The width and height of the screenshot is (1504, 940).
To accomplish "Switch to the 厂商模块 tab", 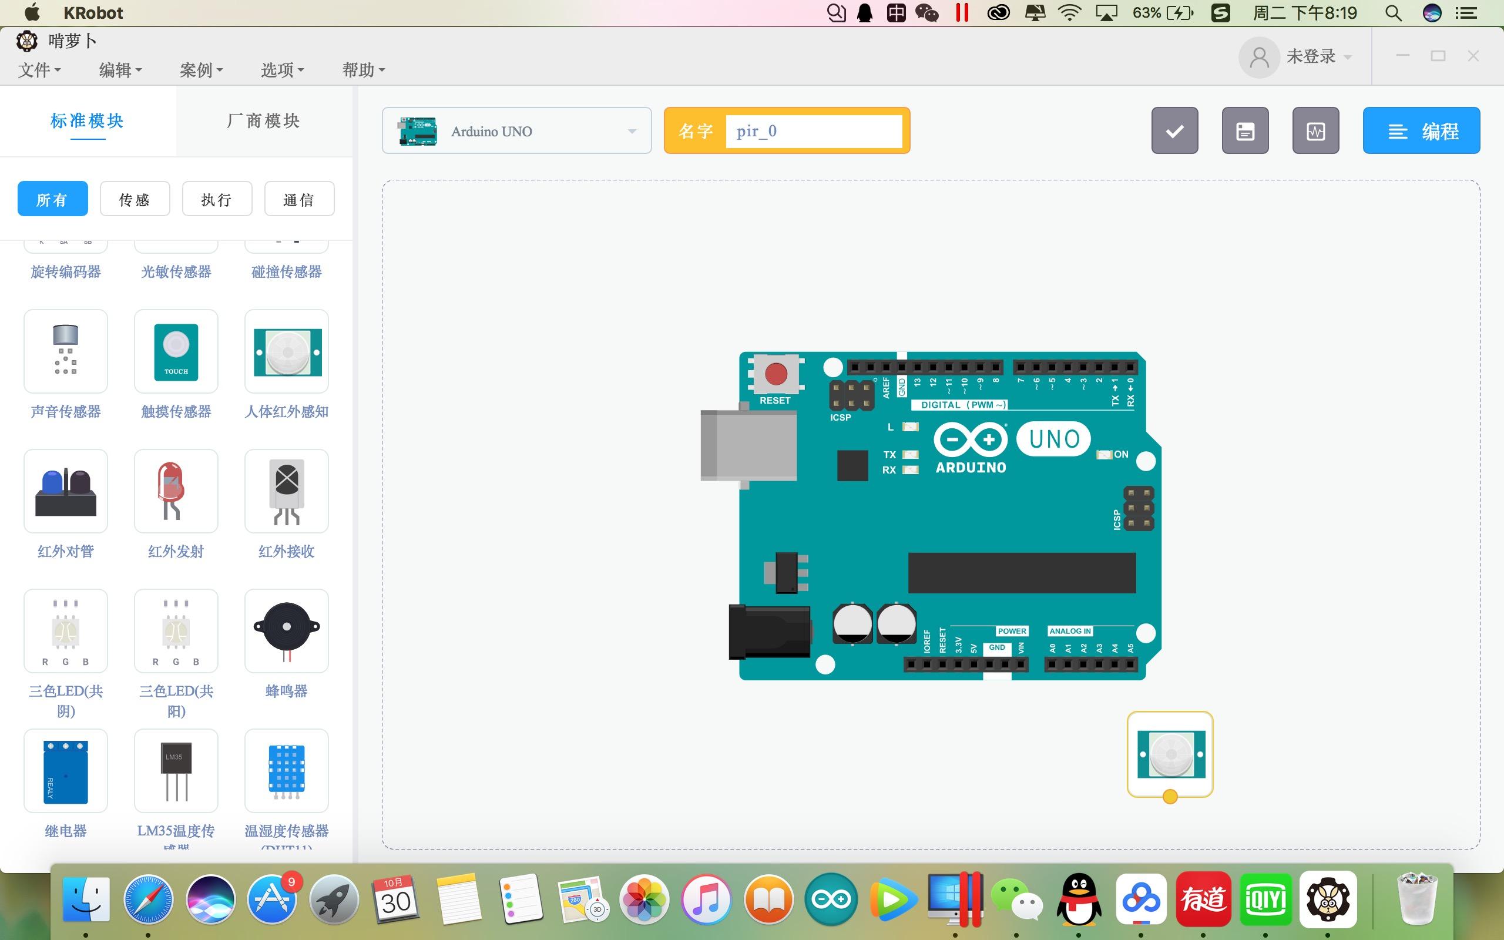I will 264,120.
